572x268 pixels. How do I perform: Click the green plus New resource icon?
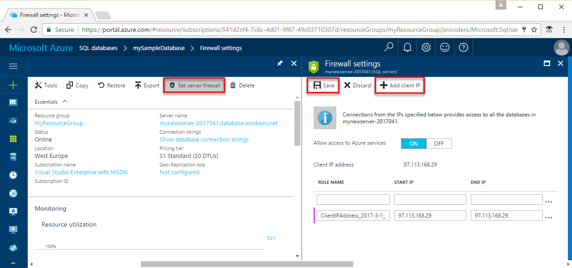[x=13, y=85]
